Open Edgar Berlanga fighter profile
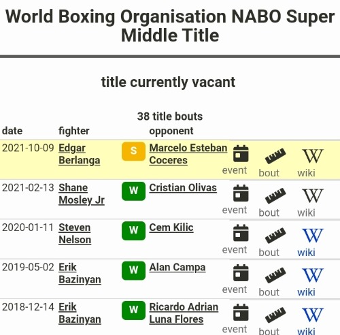Viewport: 340px width, 335px height. pyautogui.click(x=80, y=154)
